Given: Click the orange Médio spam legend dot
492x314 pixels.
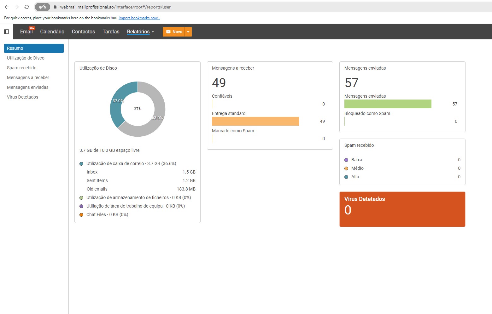Looking at the screenshot, I should [x=346, y=168].
